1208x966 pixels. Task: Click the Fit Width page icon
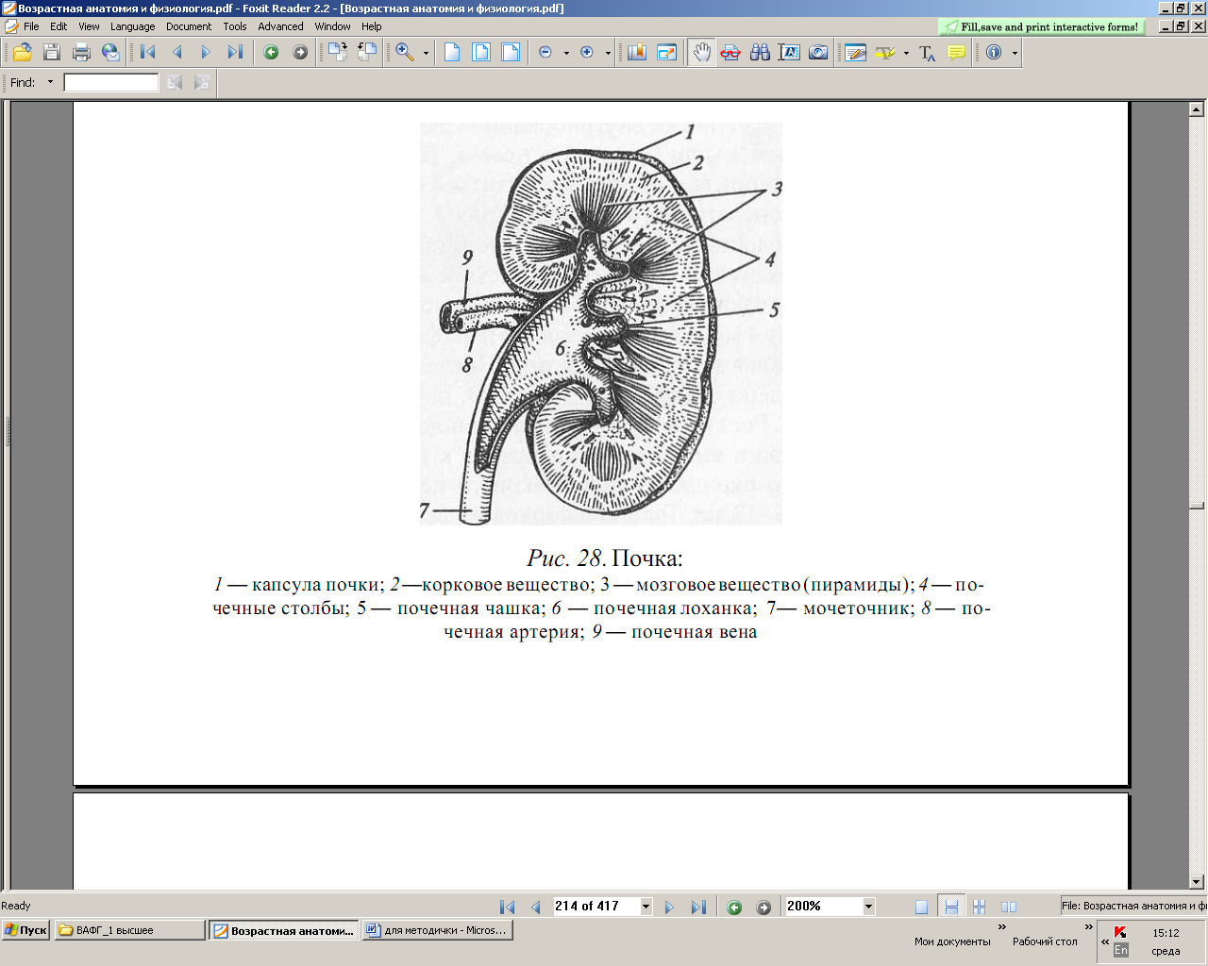click(x=511, y=53)
